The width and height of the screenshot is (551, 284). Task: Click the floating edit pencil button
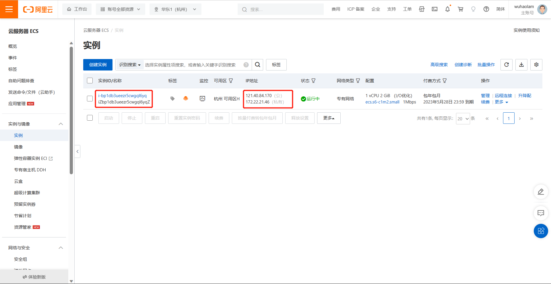point(541,192)
